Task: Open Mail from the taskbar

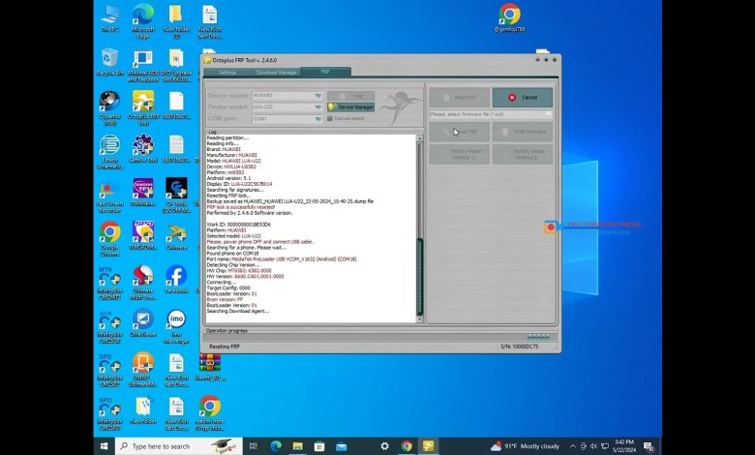Action: click(342, 446)
